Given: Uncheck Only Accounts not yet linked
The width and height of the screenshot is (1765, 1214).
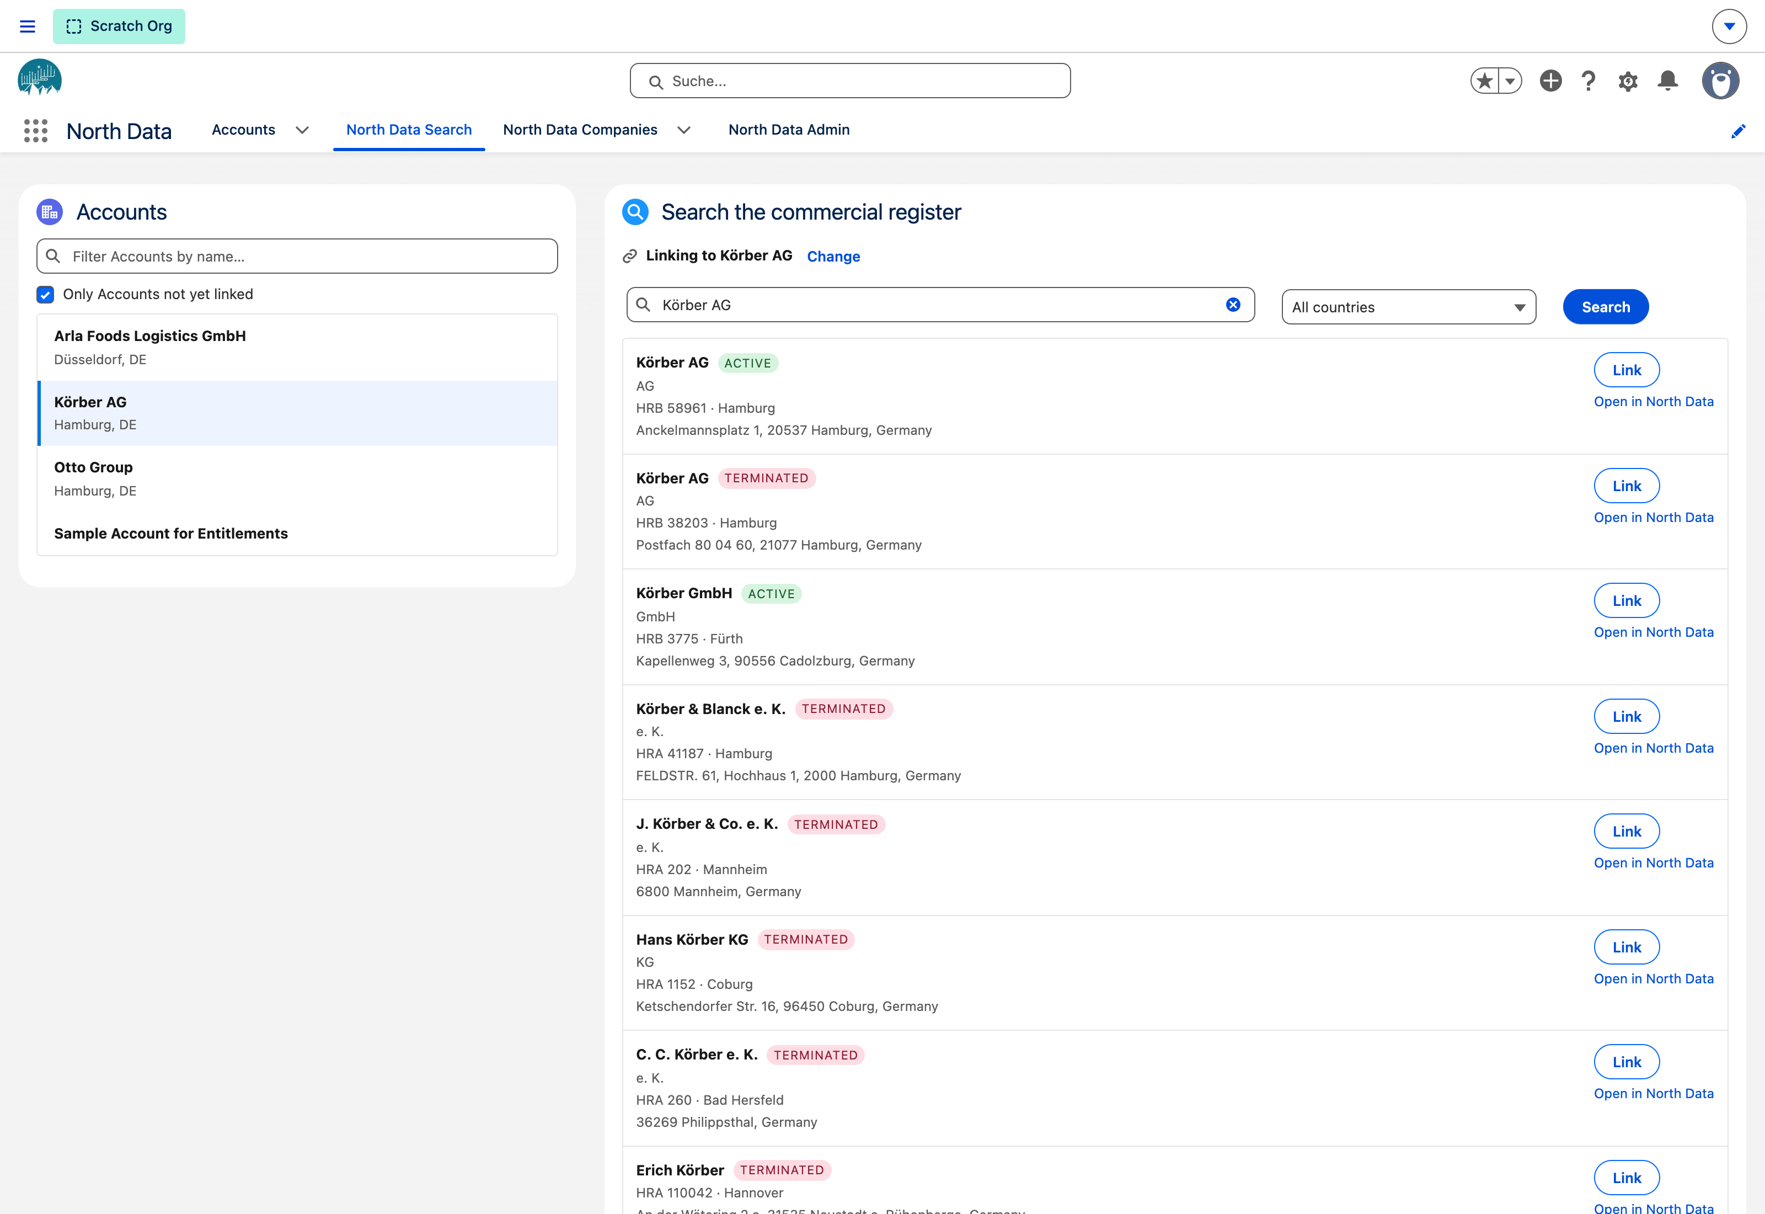Looking at the screenshot, I should pyautogui.click(x=46, y=295).
